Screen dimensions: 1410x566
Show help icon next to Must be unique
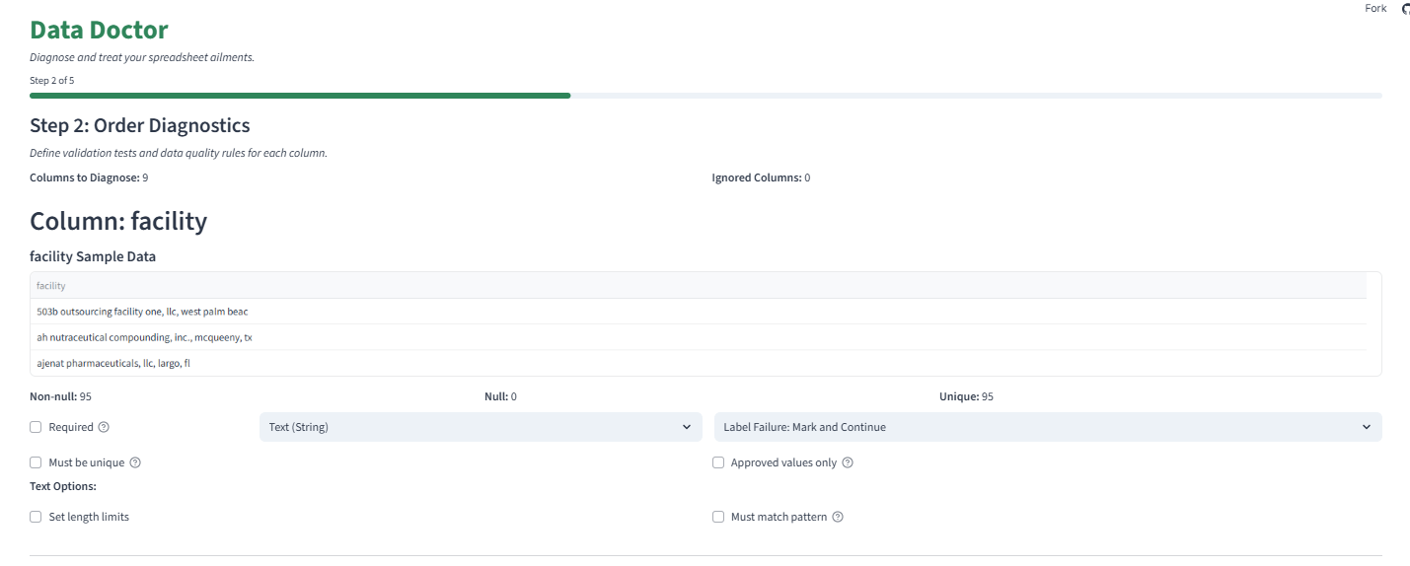[x=135, y=462]
